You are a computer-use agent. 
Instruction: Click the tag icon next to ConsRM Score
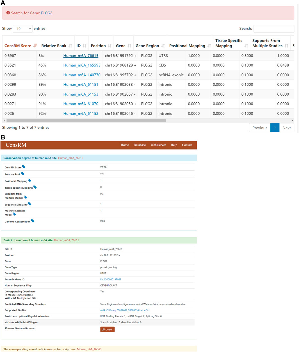[24, 167]
